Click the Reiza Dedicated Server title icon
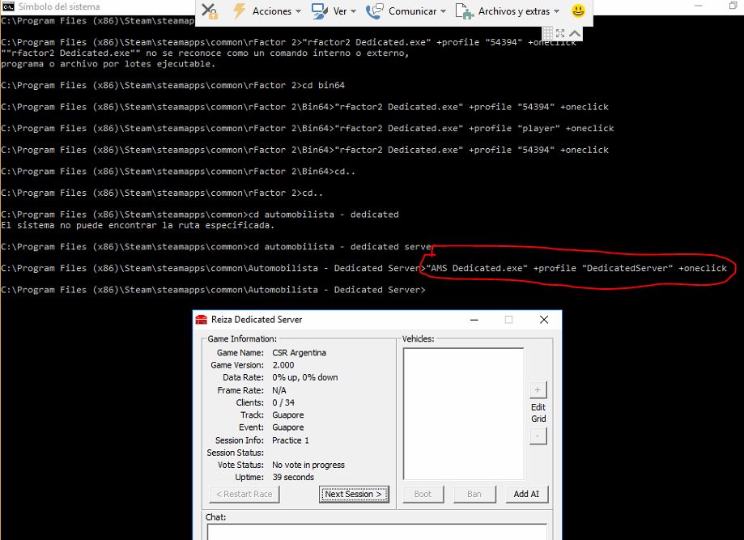 [x=202, y=319]
